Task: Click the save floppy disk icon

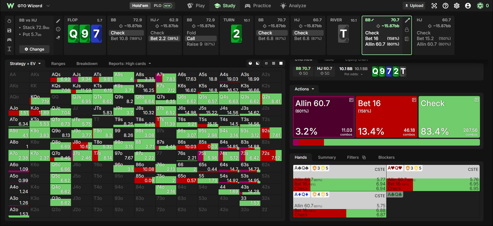Action: (9, 30)
